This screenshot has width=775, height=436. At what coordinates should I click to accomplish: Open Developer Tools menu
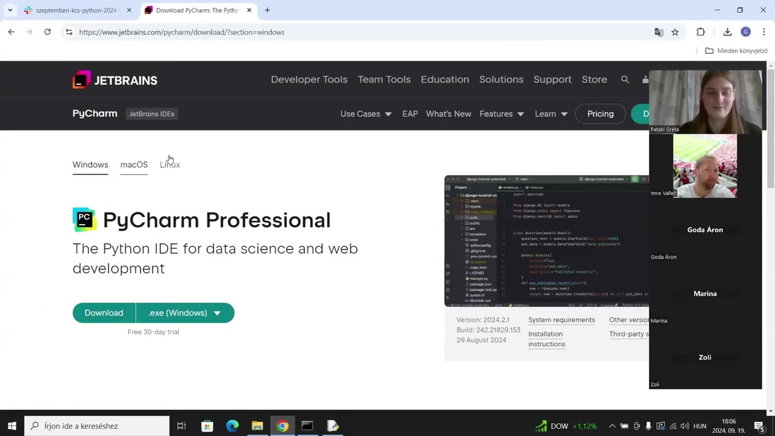click(309, 79)
